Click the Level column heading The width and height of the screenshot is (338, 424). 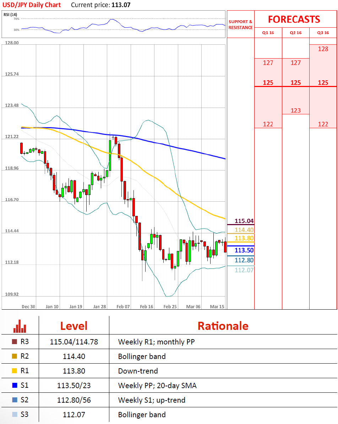[x=74, y=326]
